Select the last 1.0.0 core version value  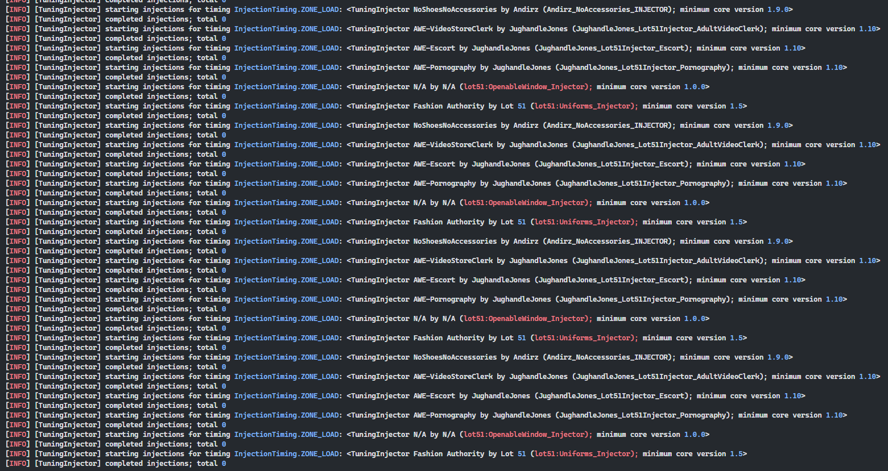(695, 435)
